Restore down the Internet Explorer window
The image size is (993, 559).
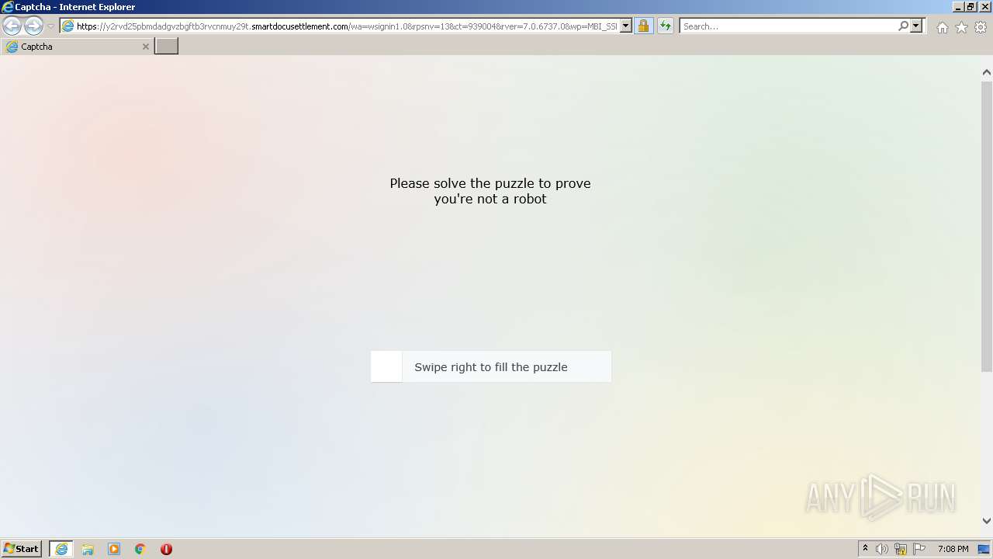(x=970, y=6)
